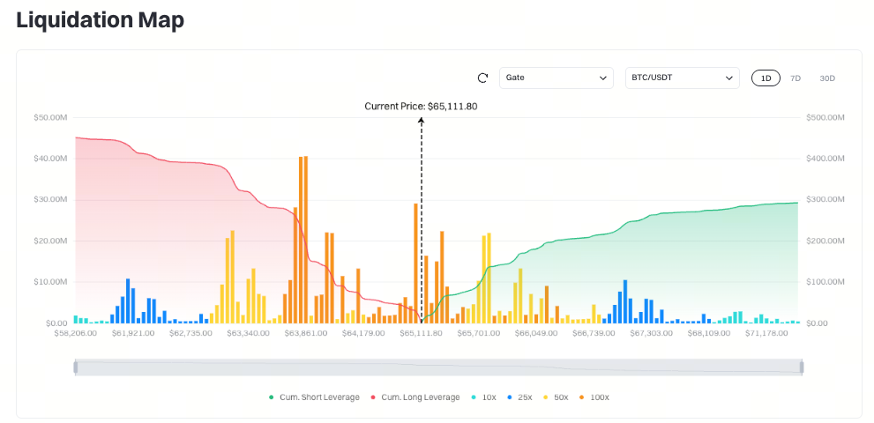Click the tallest orange 100x bar

coord(305,240)
